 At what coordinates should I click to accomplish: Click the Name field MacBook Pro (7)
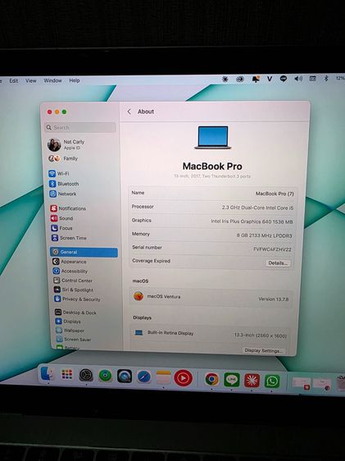(275, 194)
